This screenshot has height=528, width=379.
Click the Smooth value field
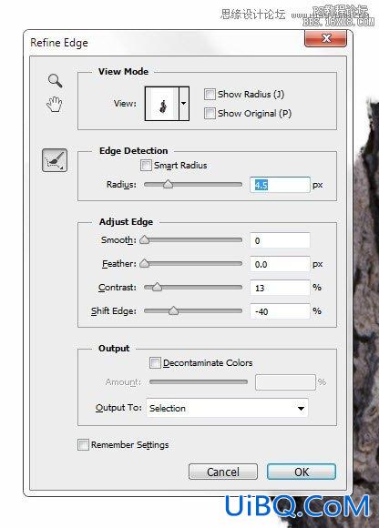pyautogui.click(x=280, y=240)
